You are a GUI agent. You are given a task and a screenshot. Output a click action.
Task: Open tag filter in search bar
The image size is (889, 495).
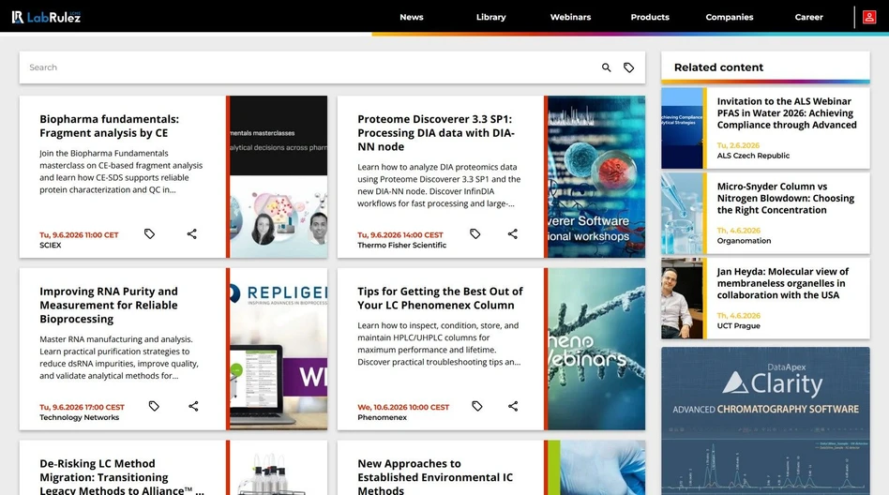coord(628,67)
